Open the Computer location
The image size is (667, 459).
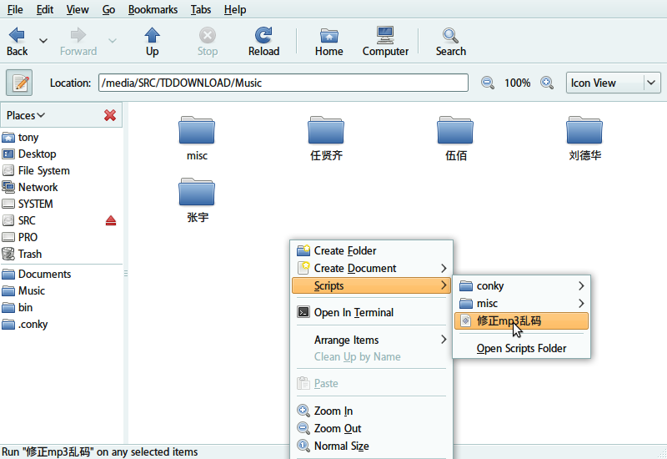385,41
